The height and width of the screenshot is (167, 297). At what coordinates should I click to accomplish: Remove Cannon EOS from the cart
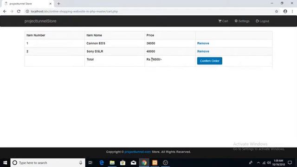[x=203, y=43]
